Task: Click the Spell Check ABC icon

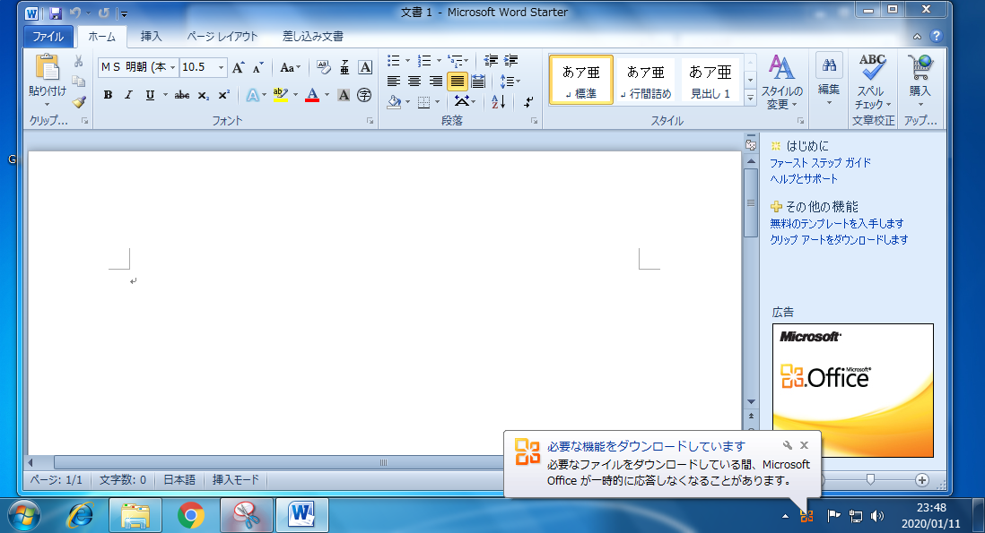Action: pos(873,67)
